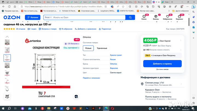The image size is (197, 111).
Task: Open the 1 видео link
Action: pos(32,29)
